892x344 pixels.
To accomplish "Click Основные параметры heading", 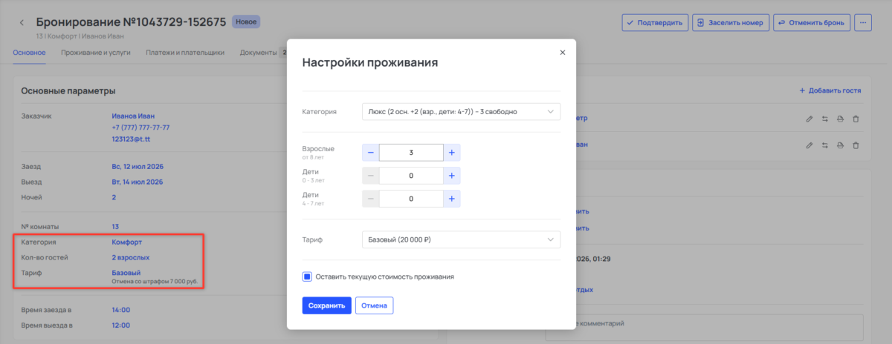I will (68, 90).
